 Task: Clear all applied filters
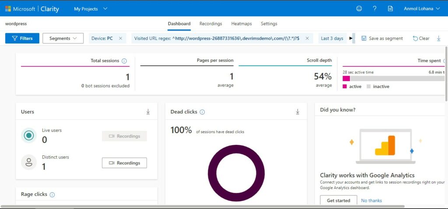click(421, 38)
